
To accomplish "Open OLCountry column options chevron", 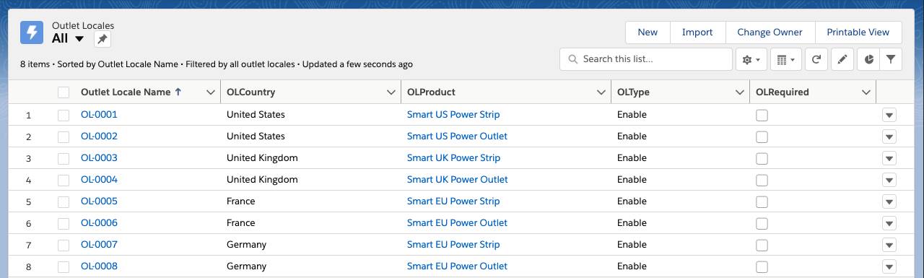I will point(392,92).
